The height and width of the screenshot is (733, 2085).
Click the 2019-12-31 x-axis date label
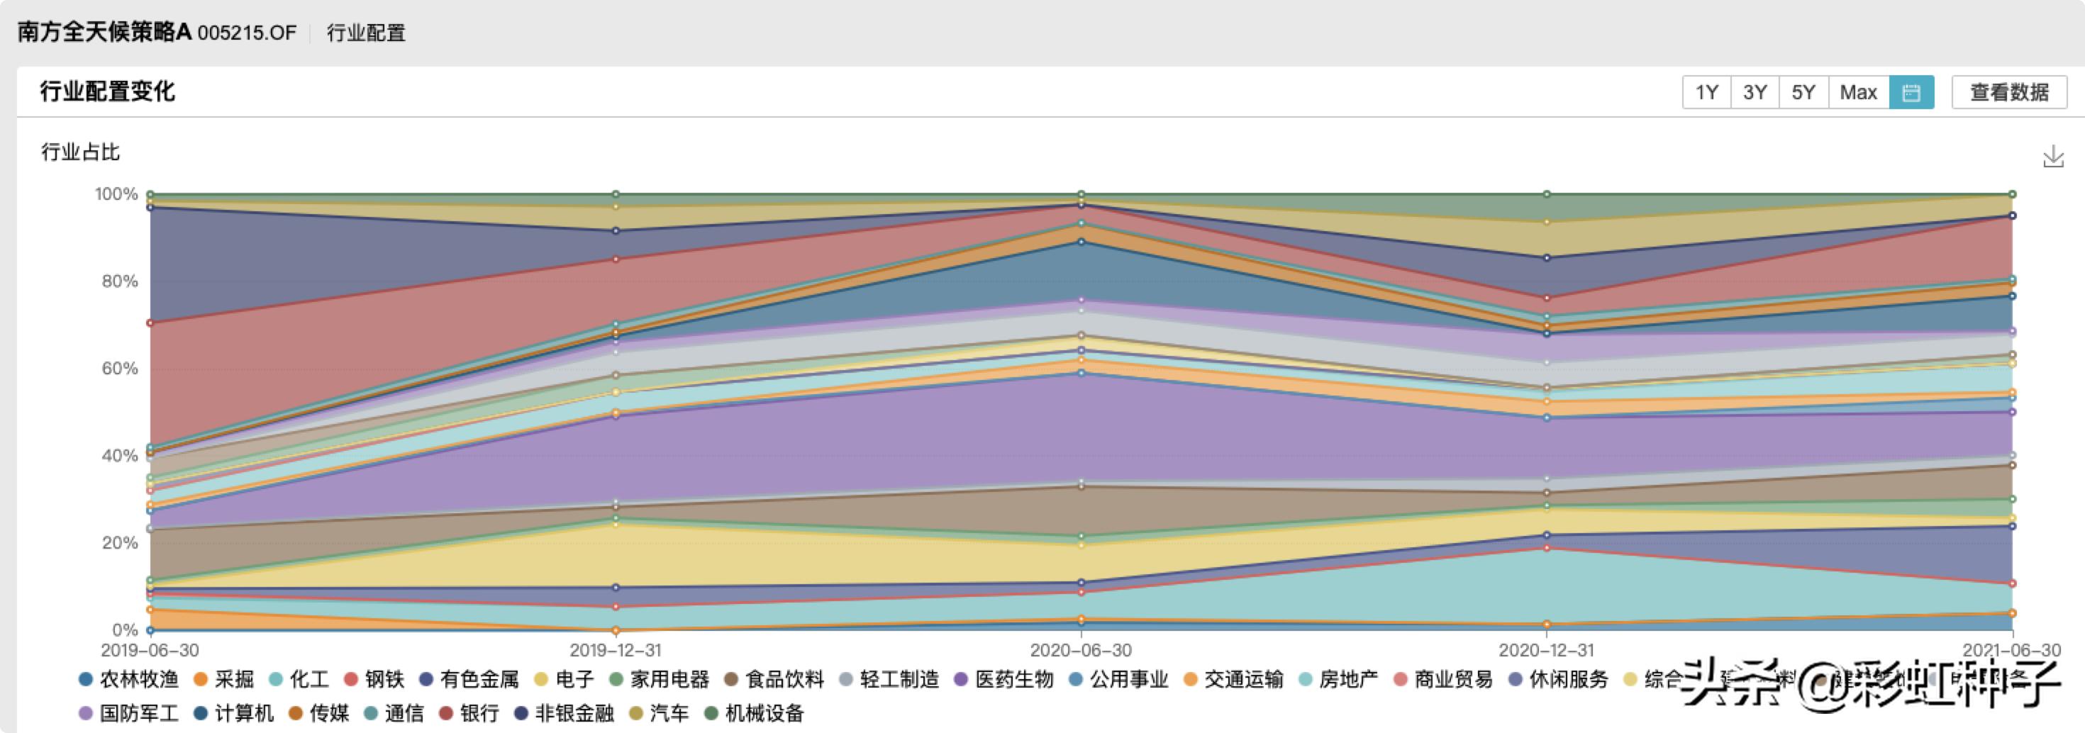[616, 651]
